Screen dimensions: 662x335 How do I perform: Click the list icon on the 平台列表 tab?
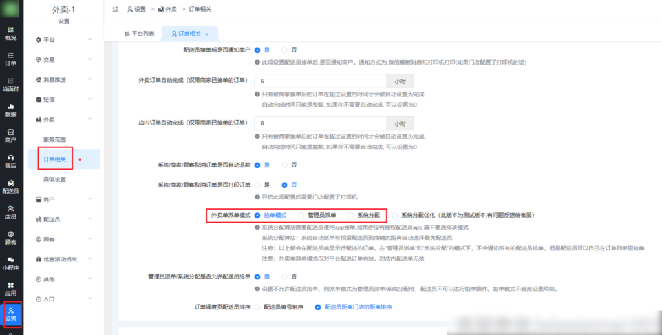pos(127,34)
